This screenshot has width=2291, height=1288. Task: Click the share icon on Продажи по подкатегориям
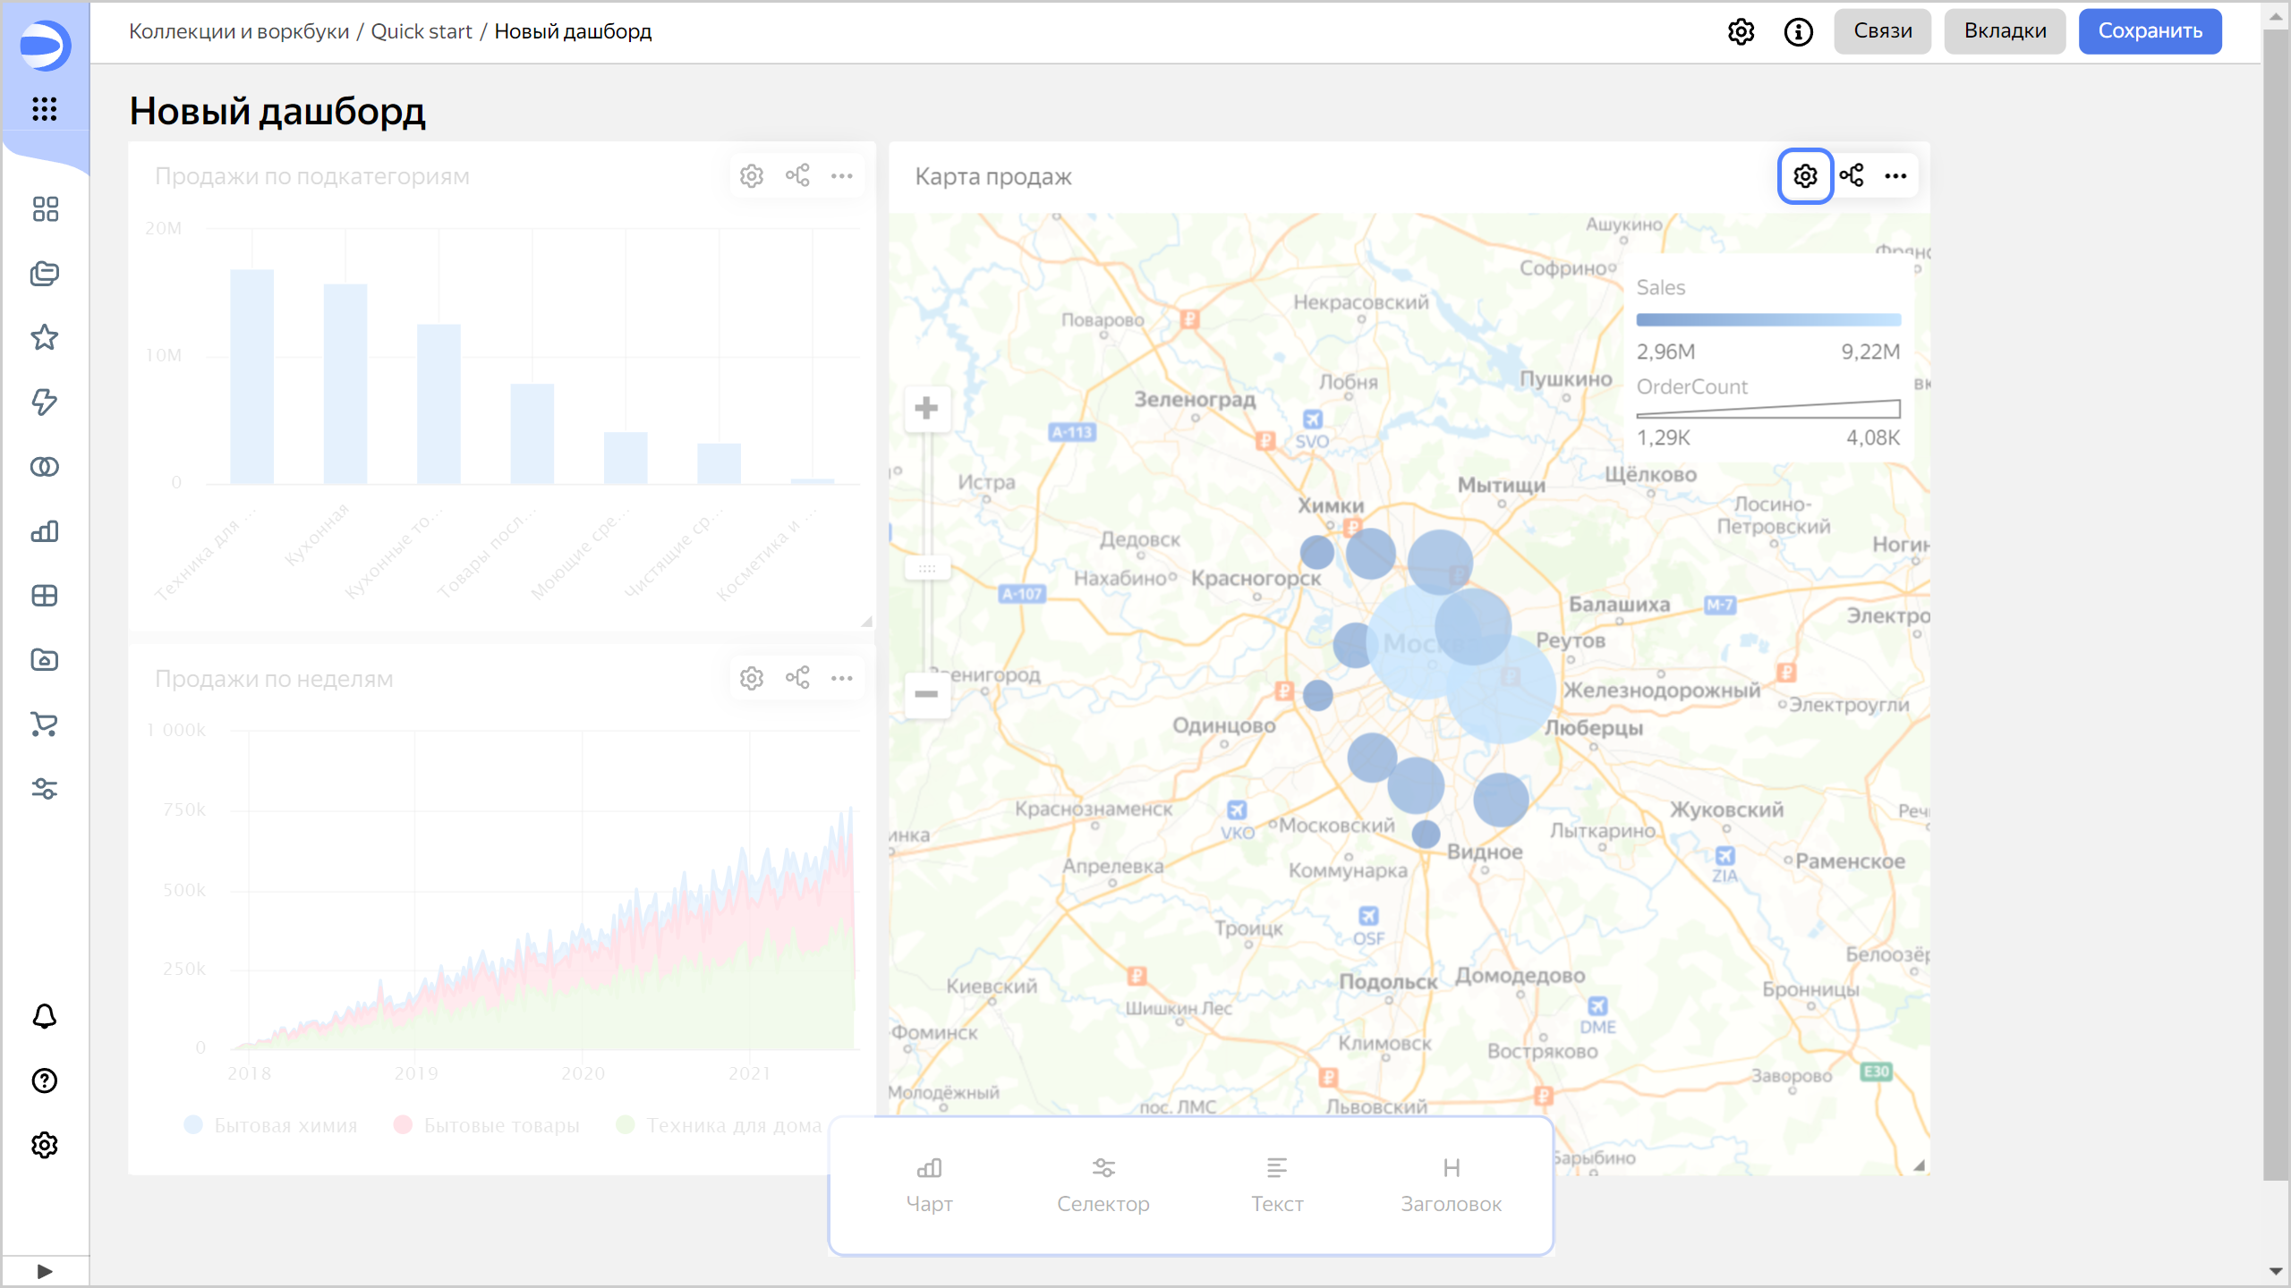[x=797, y=175]
